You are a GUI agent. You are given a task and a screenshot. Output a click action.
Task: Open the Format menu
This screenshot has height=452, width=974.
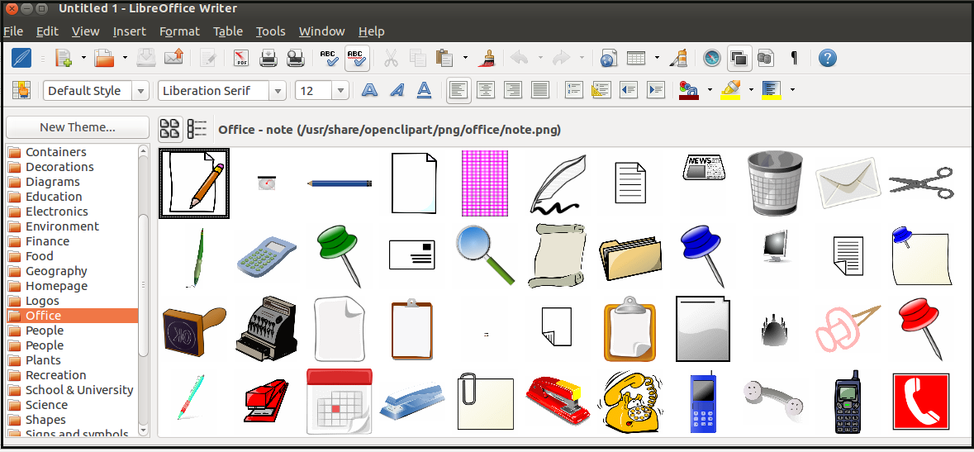[179, 31]
